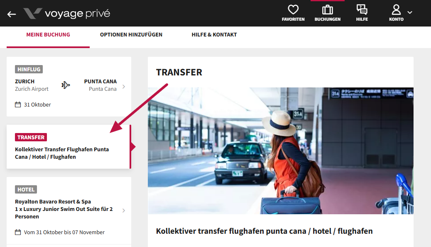
Task: Switch to Meine Buchung tab
Action: [48, 34]
